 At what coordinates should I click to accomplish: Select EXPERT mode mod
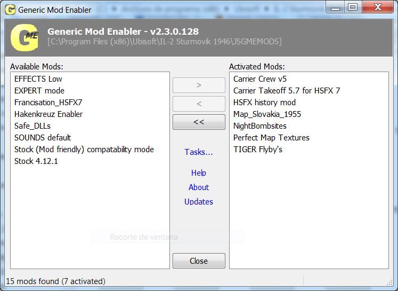39,91
